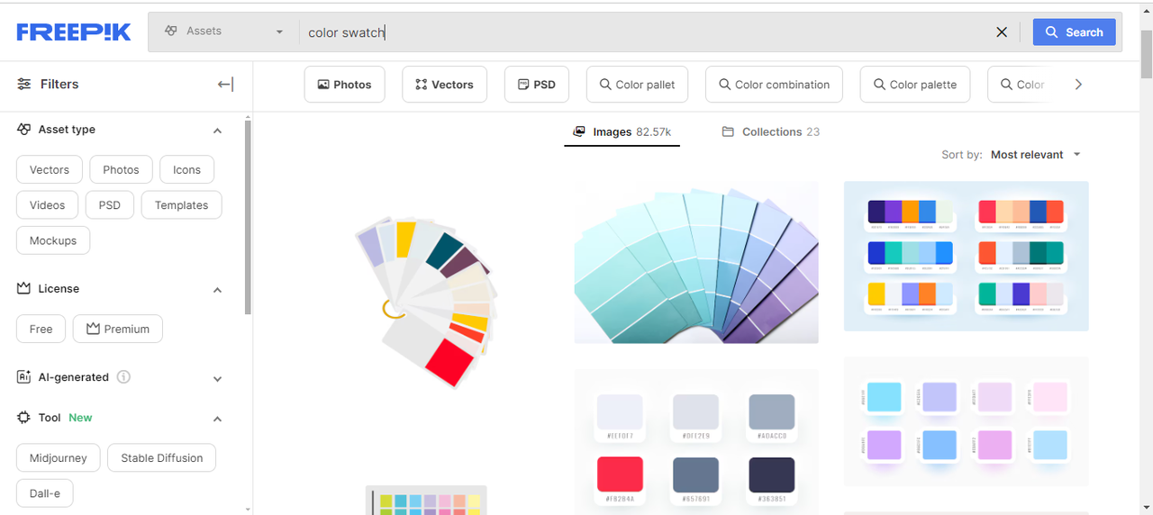1153x515 pixels.
Task: Open the fanned paint swatch book image
Action: (426, 303)
